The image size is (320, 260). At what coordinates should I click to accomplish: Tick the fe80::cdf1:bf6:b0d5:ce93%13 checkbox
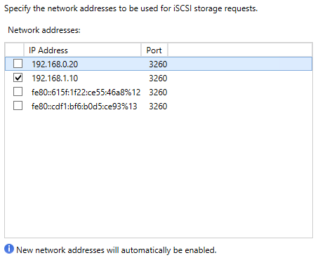point(18,106)
